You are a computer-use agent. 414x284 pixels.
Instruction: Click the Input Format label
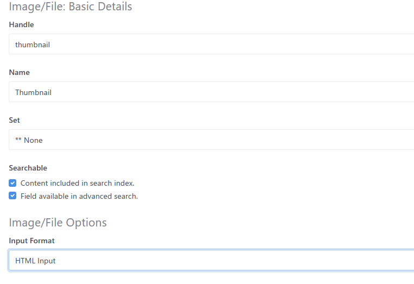32,241
